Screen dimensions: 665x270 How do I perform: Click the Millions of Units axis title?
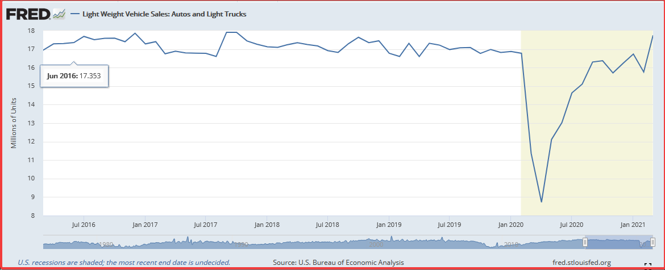click(x=14, y=123)
